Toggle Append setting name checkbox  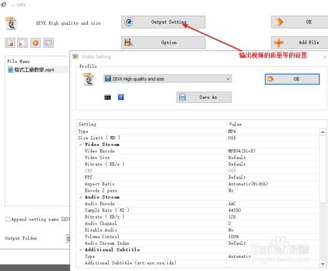coord(8,219)
